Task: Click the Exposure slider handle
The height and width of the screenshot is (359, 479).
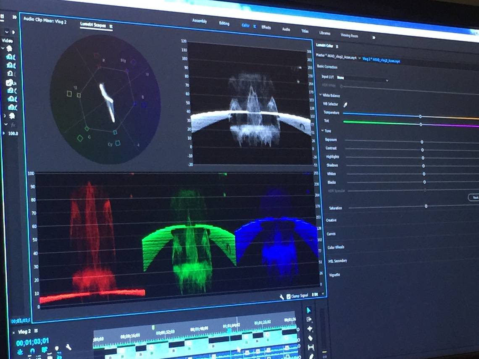Action: pos(422,142)
